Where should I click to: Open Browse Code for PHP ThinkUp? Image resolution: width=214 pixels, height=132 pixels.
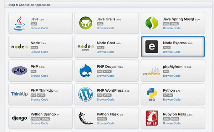coord(39,100)
